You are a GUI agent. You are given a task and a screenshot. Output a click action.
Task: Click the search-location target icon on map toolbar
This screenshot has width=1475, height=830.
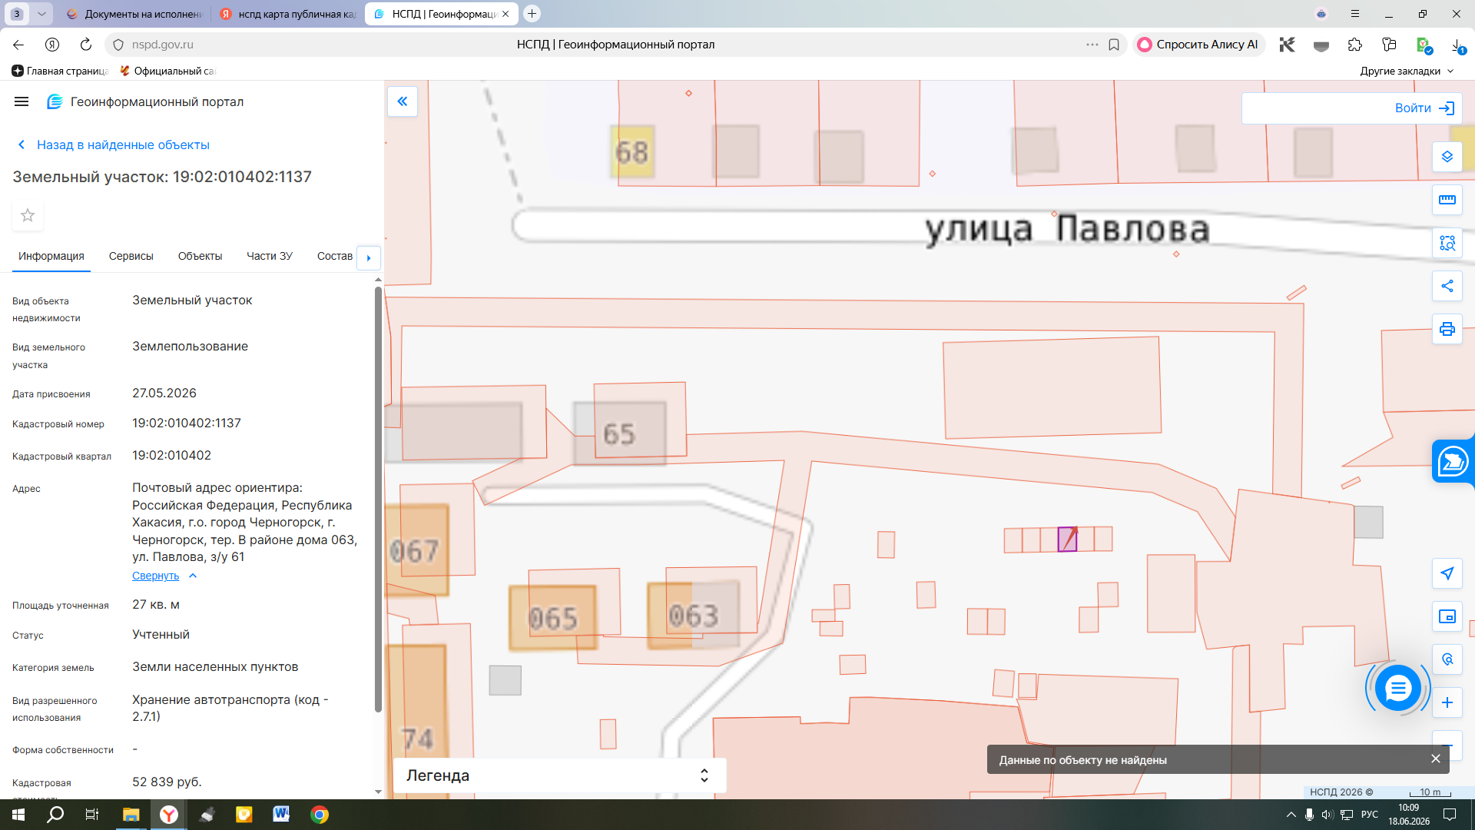[1447, 659]
